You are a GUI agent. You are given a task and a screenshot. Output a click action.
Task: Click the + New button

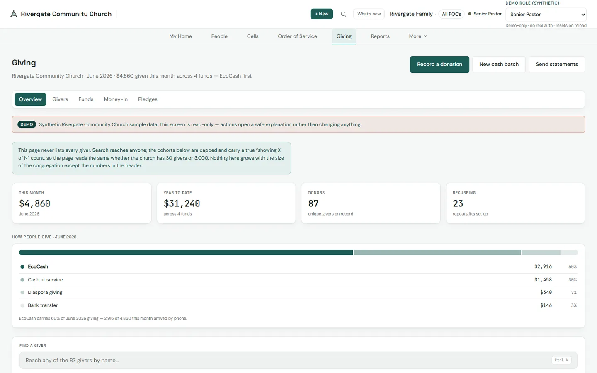pos(322,14)
